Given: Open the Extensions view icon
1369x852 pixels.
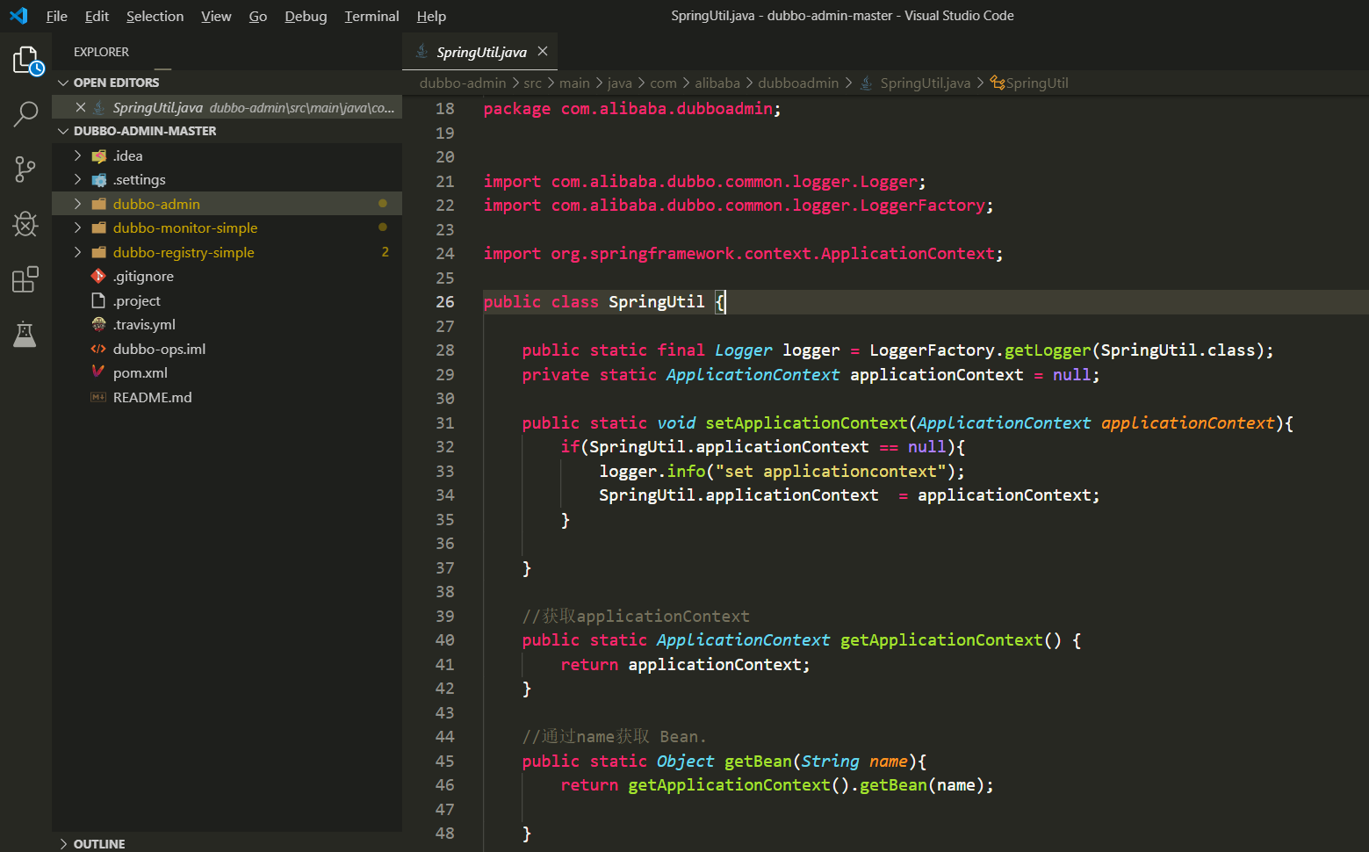Looking at the screenshot, I should (x=25, y=279).
